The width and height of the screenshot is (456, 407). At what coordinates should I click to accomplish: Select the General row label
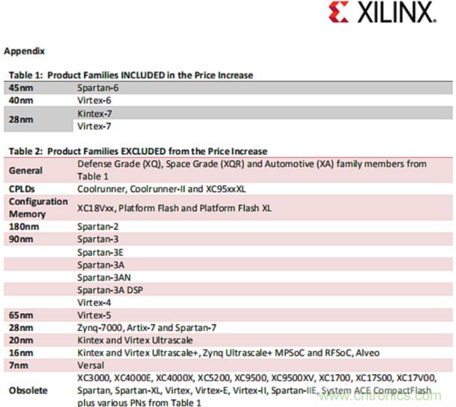click(x=25, y=171)
